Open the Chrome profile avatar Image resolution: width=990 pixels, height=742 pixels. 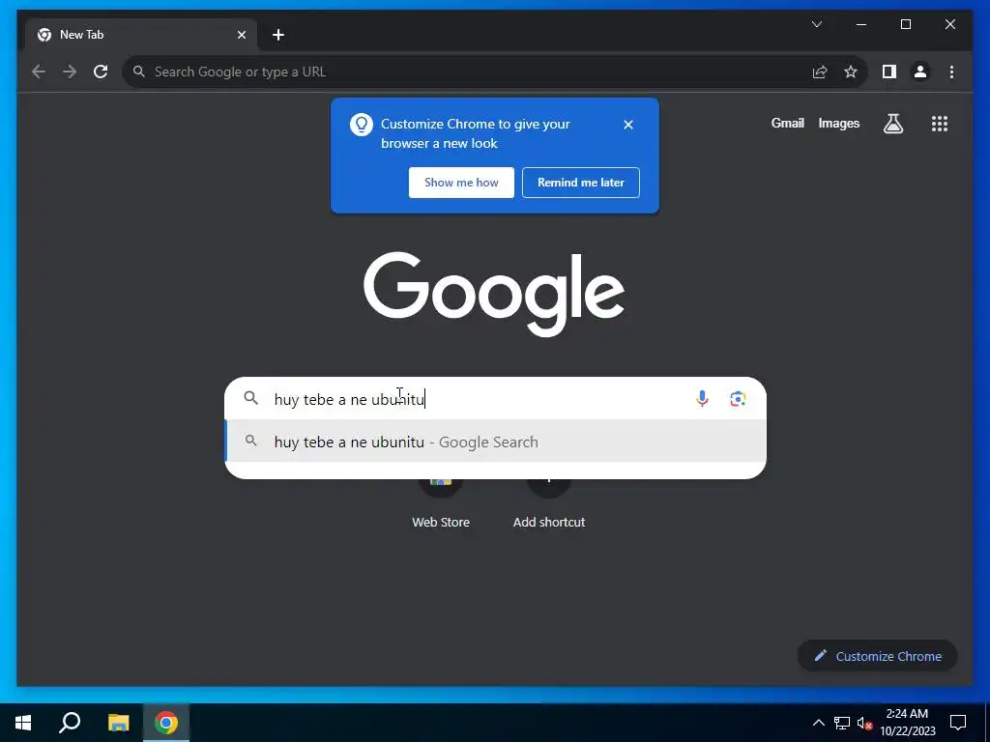coord(920,71)
